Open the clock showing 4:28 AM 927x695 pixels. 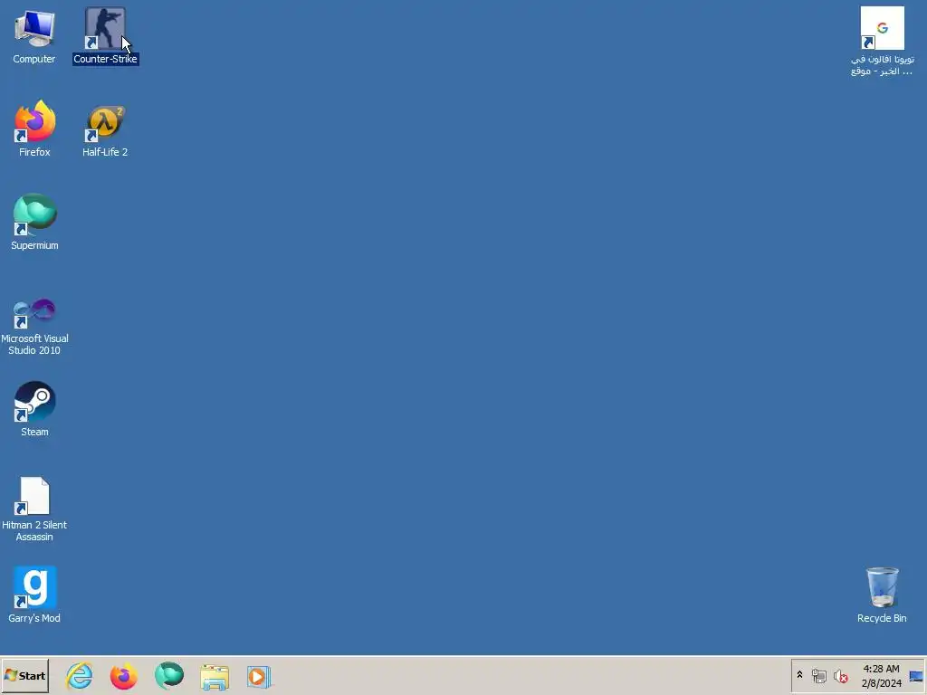pos(881,669)
